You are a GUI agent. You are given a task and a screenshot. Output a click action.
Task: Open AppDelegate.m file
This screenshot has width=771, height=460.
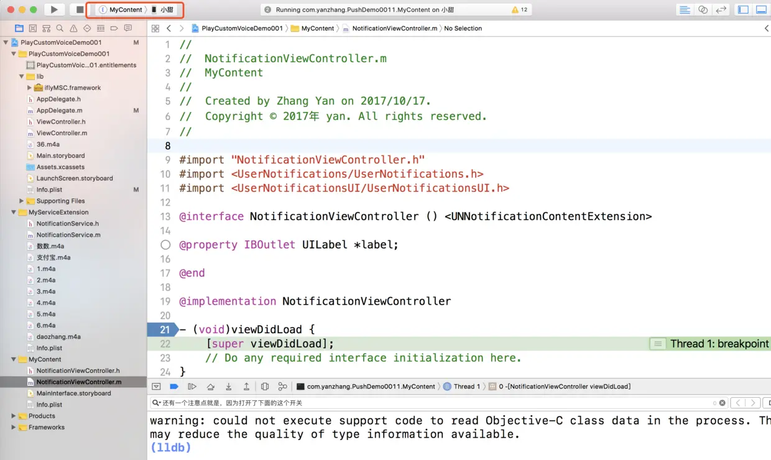[x=59, y=111]
